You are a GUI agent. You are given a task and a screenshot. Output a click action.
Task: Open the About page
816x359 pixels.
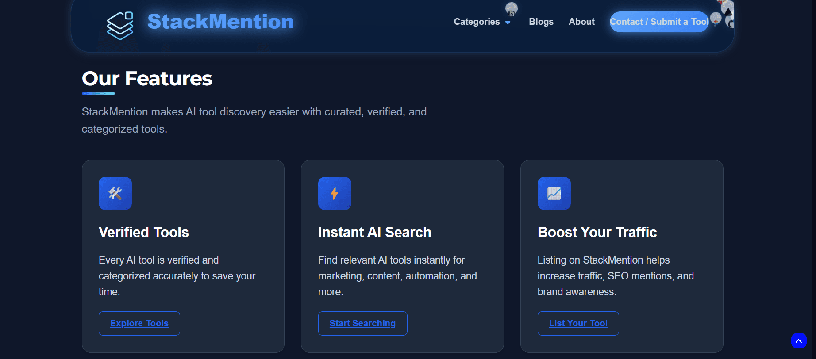coord(581,22)
